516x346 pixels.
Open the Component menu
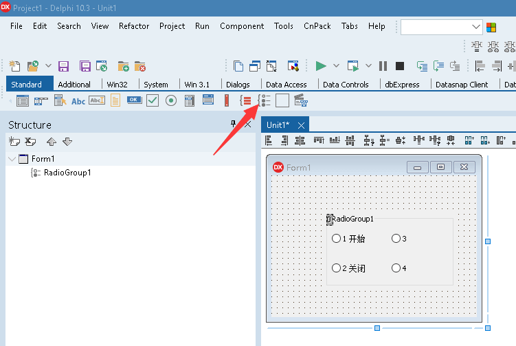coord(242,26)
